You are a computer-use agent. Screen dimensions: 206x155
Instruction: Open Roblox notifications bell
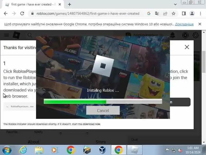click(173, 35)
